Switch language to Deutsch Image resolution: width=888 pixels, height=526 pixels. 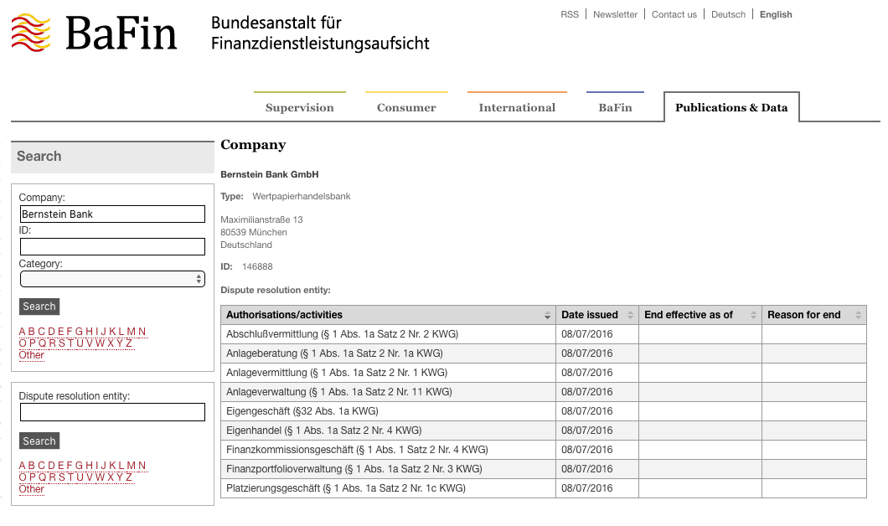pos(728,15)
